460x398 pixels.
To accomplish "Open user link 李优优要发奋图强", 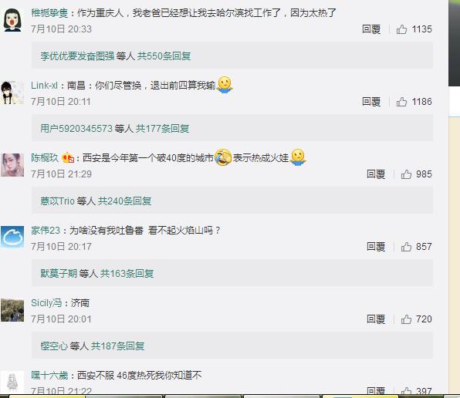I will click(77, 56).
